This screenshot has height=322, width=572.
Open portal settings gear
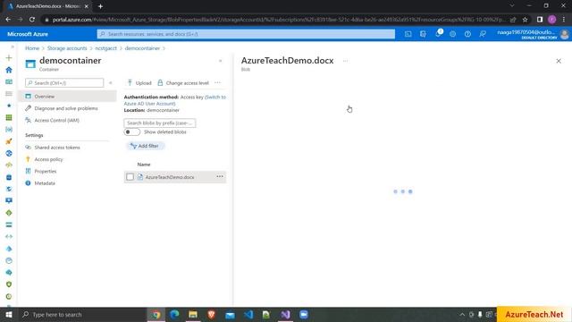click(453, 34)
